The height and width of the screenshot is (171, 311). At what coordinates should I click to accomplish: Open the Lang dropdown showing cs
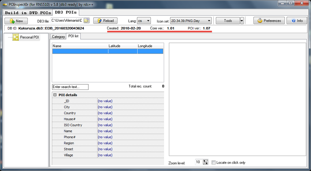144,21
